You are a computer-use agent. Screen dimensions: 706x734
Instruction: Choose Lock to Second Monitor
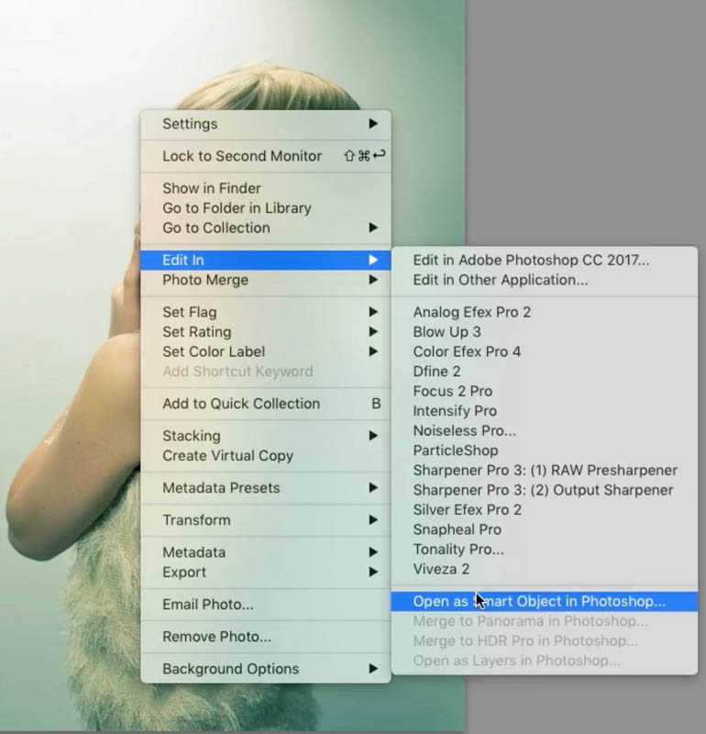pos(265,156)
